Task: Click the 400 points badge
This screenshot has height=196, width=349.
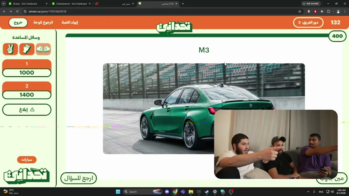Action: (337, 36)
